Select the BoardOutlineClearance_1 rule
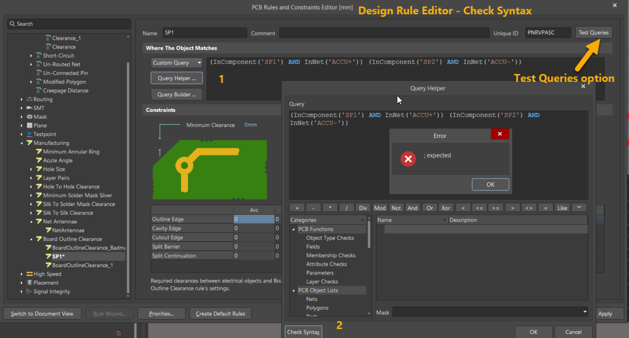This screenshot has width=629, height=338. click(82, 266)
